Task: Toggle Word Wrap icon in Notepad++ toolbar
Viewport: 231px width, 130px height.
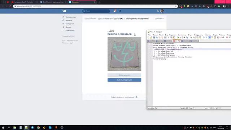Action: click(204, 38)
